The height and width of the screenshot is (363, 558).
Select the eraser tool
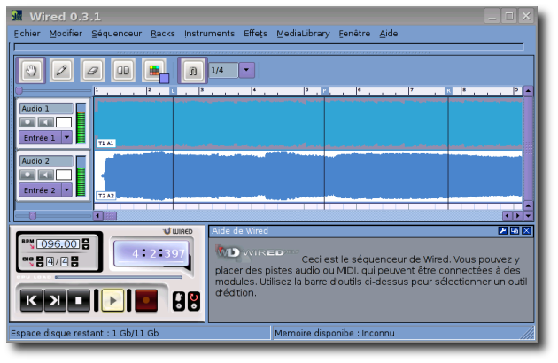[92, 71]
